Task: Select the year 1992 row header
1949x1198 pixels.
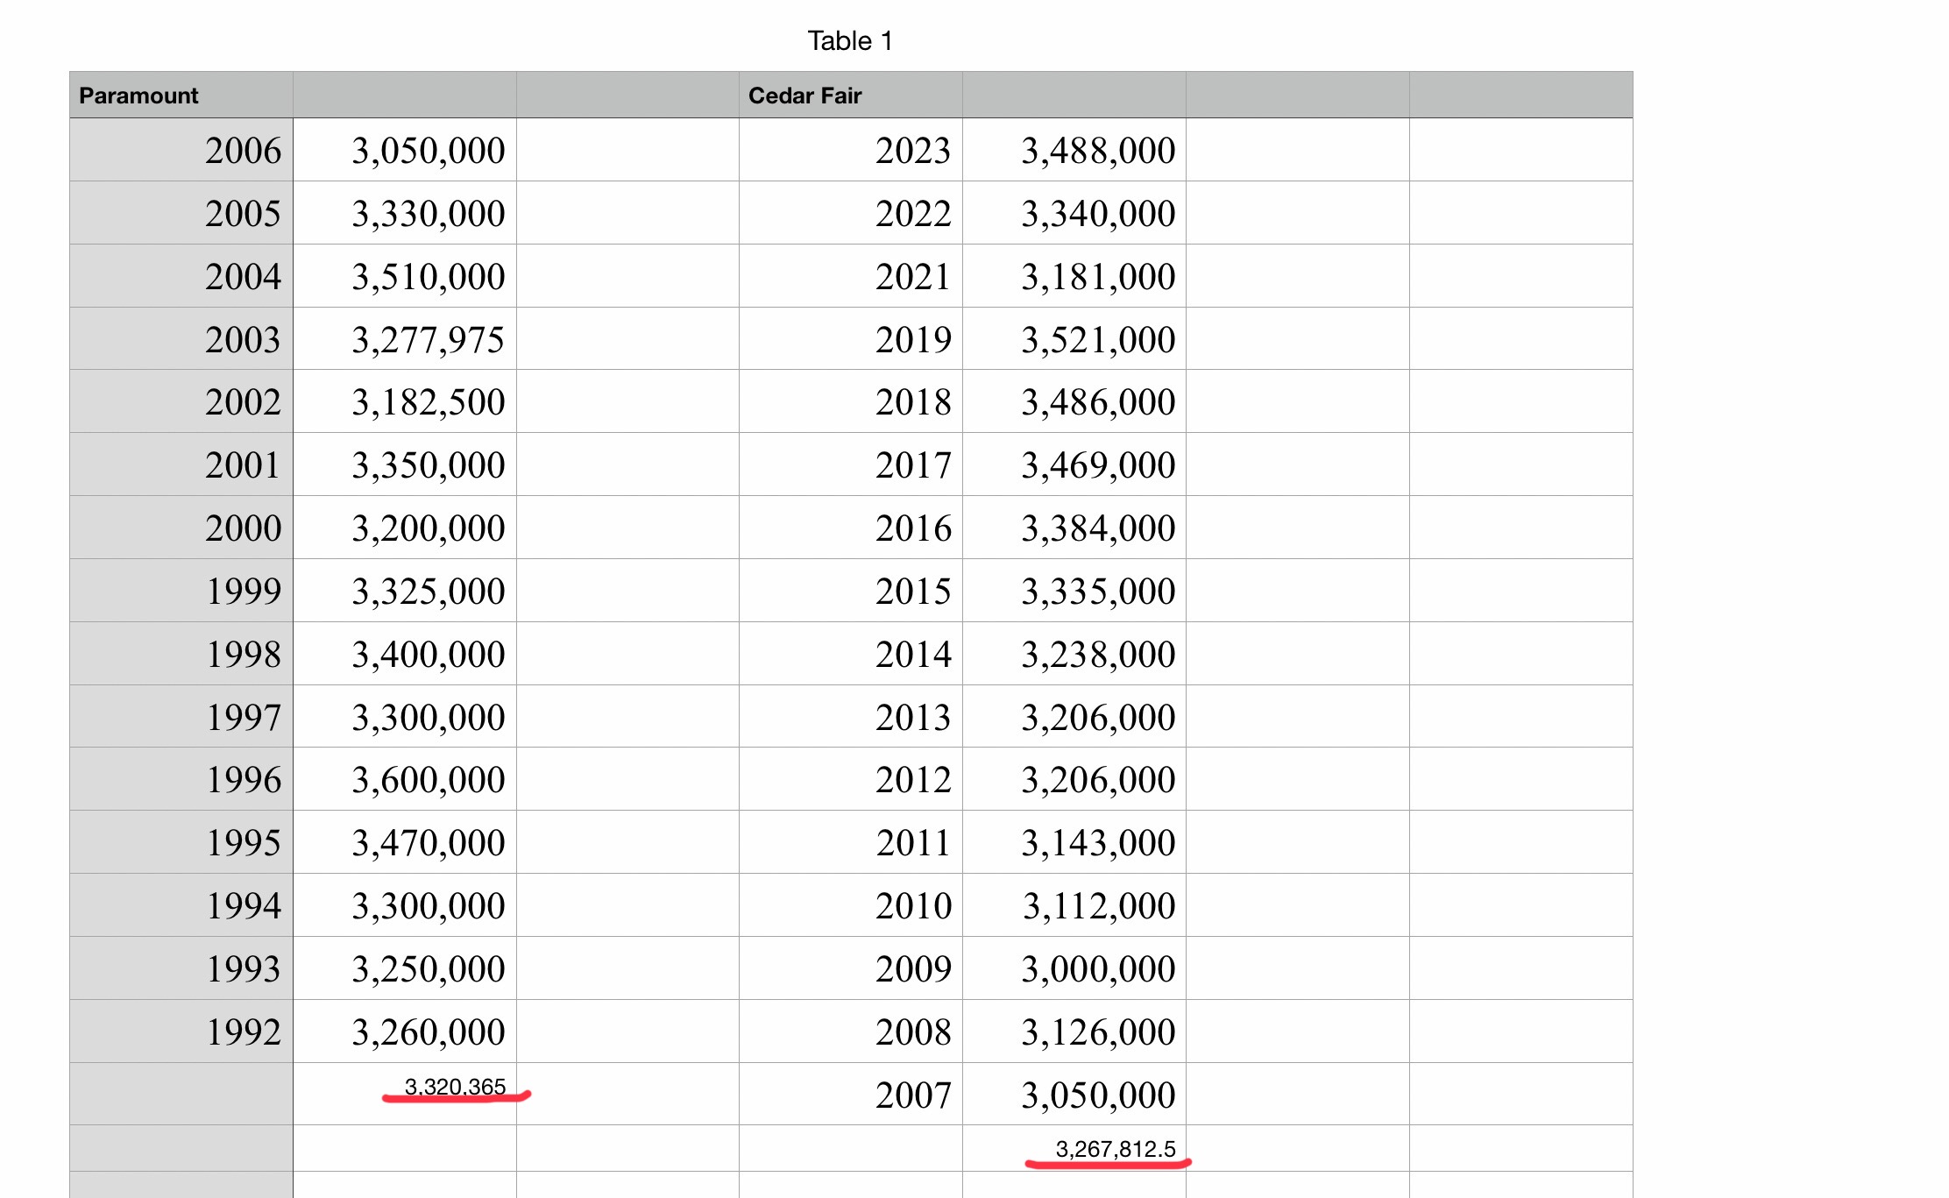Action: (x=181, y=1031)
